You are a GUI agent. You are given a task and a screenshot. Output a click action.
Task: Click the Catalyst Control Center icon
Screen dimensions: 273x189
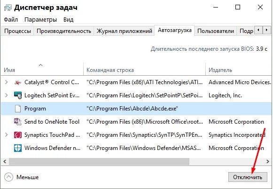click(x=18, y=82)
